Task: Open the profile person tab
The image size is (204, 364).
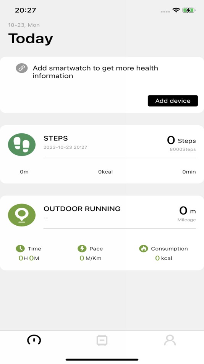Action: [170, 340]
